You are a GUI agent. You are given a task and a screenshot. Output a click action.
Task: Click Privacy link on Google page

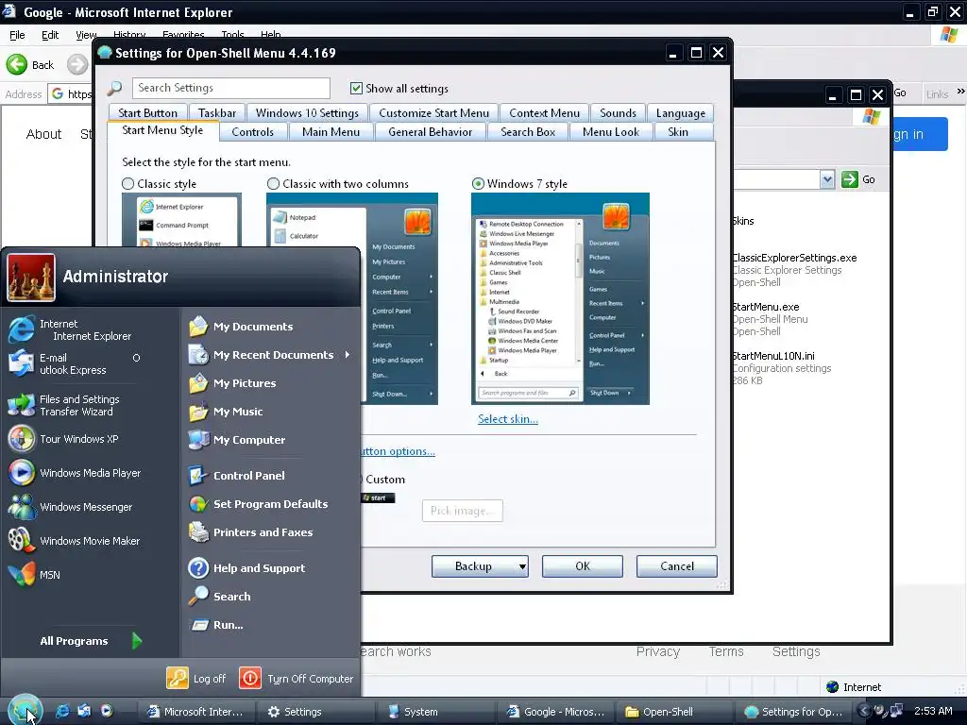coord(657,651)
